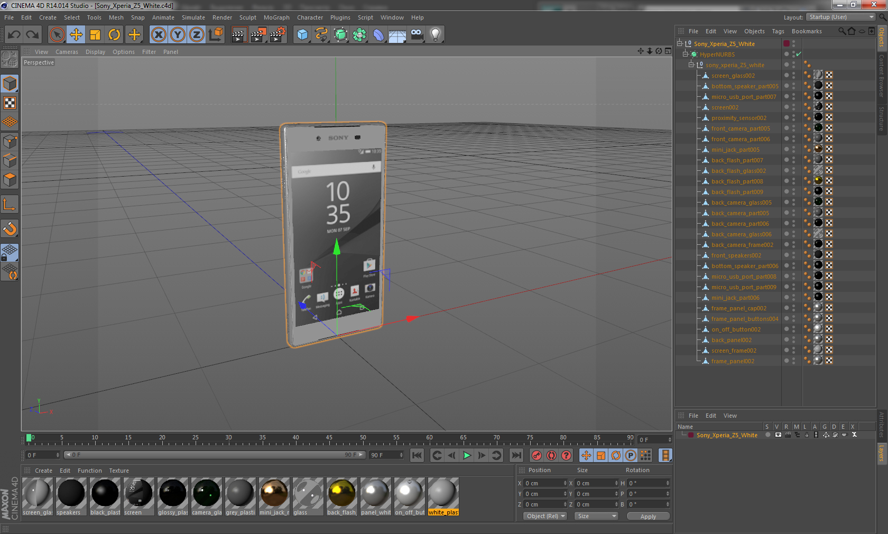Click the Coordinate System icon
The width and height of the screenshot is (888, 534).
[x=216, y=35]
